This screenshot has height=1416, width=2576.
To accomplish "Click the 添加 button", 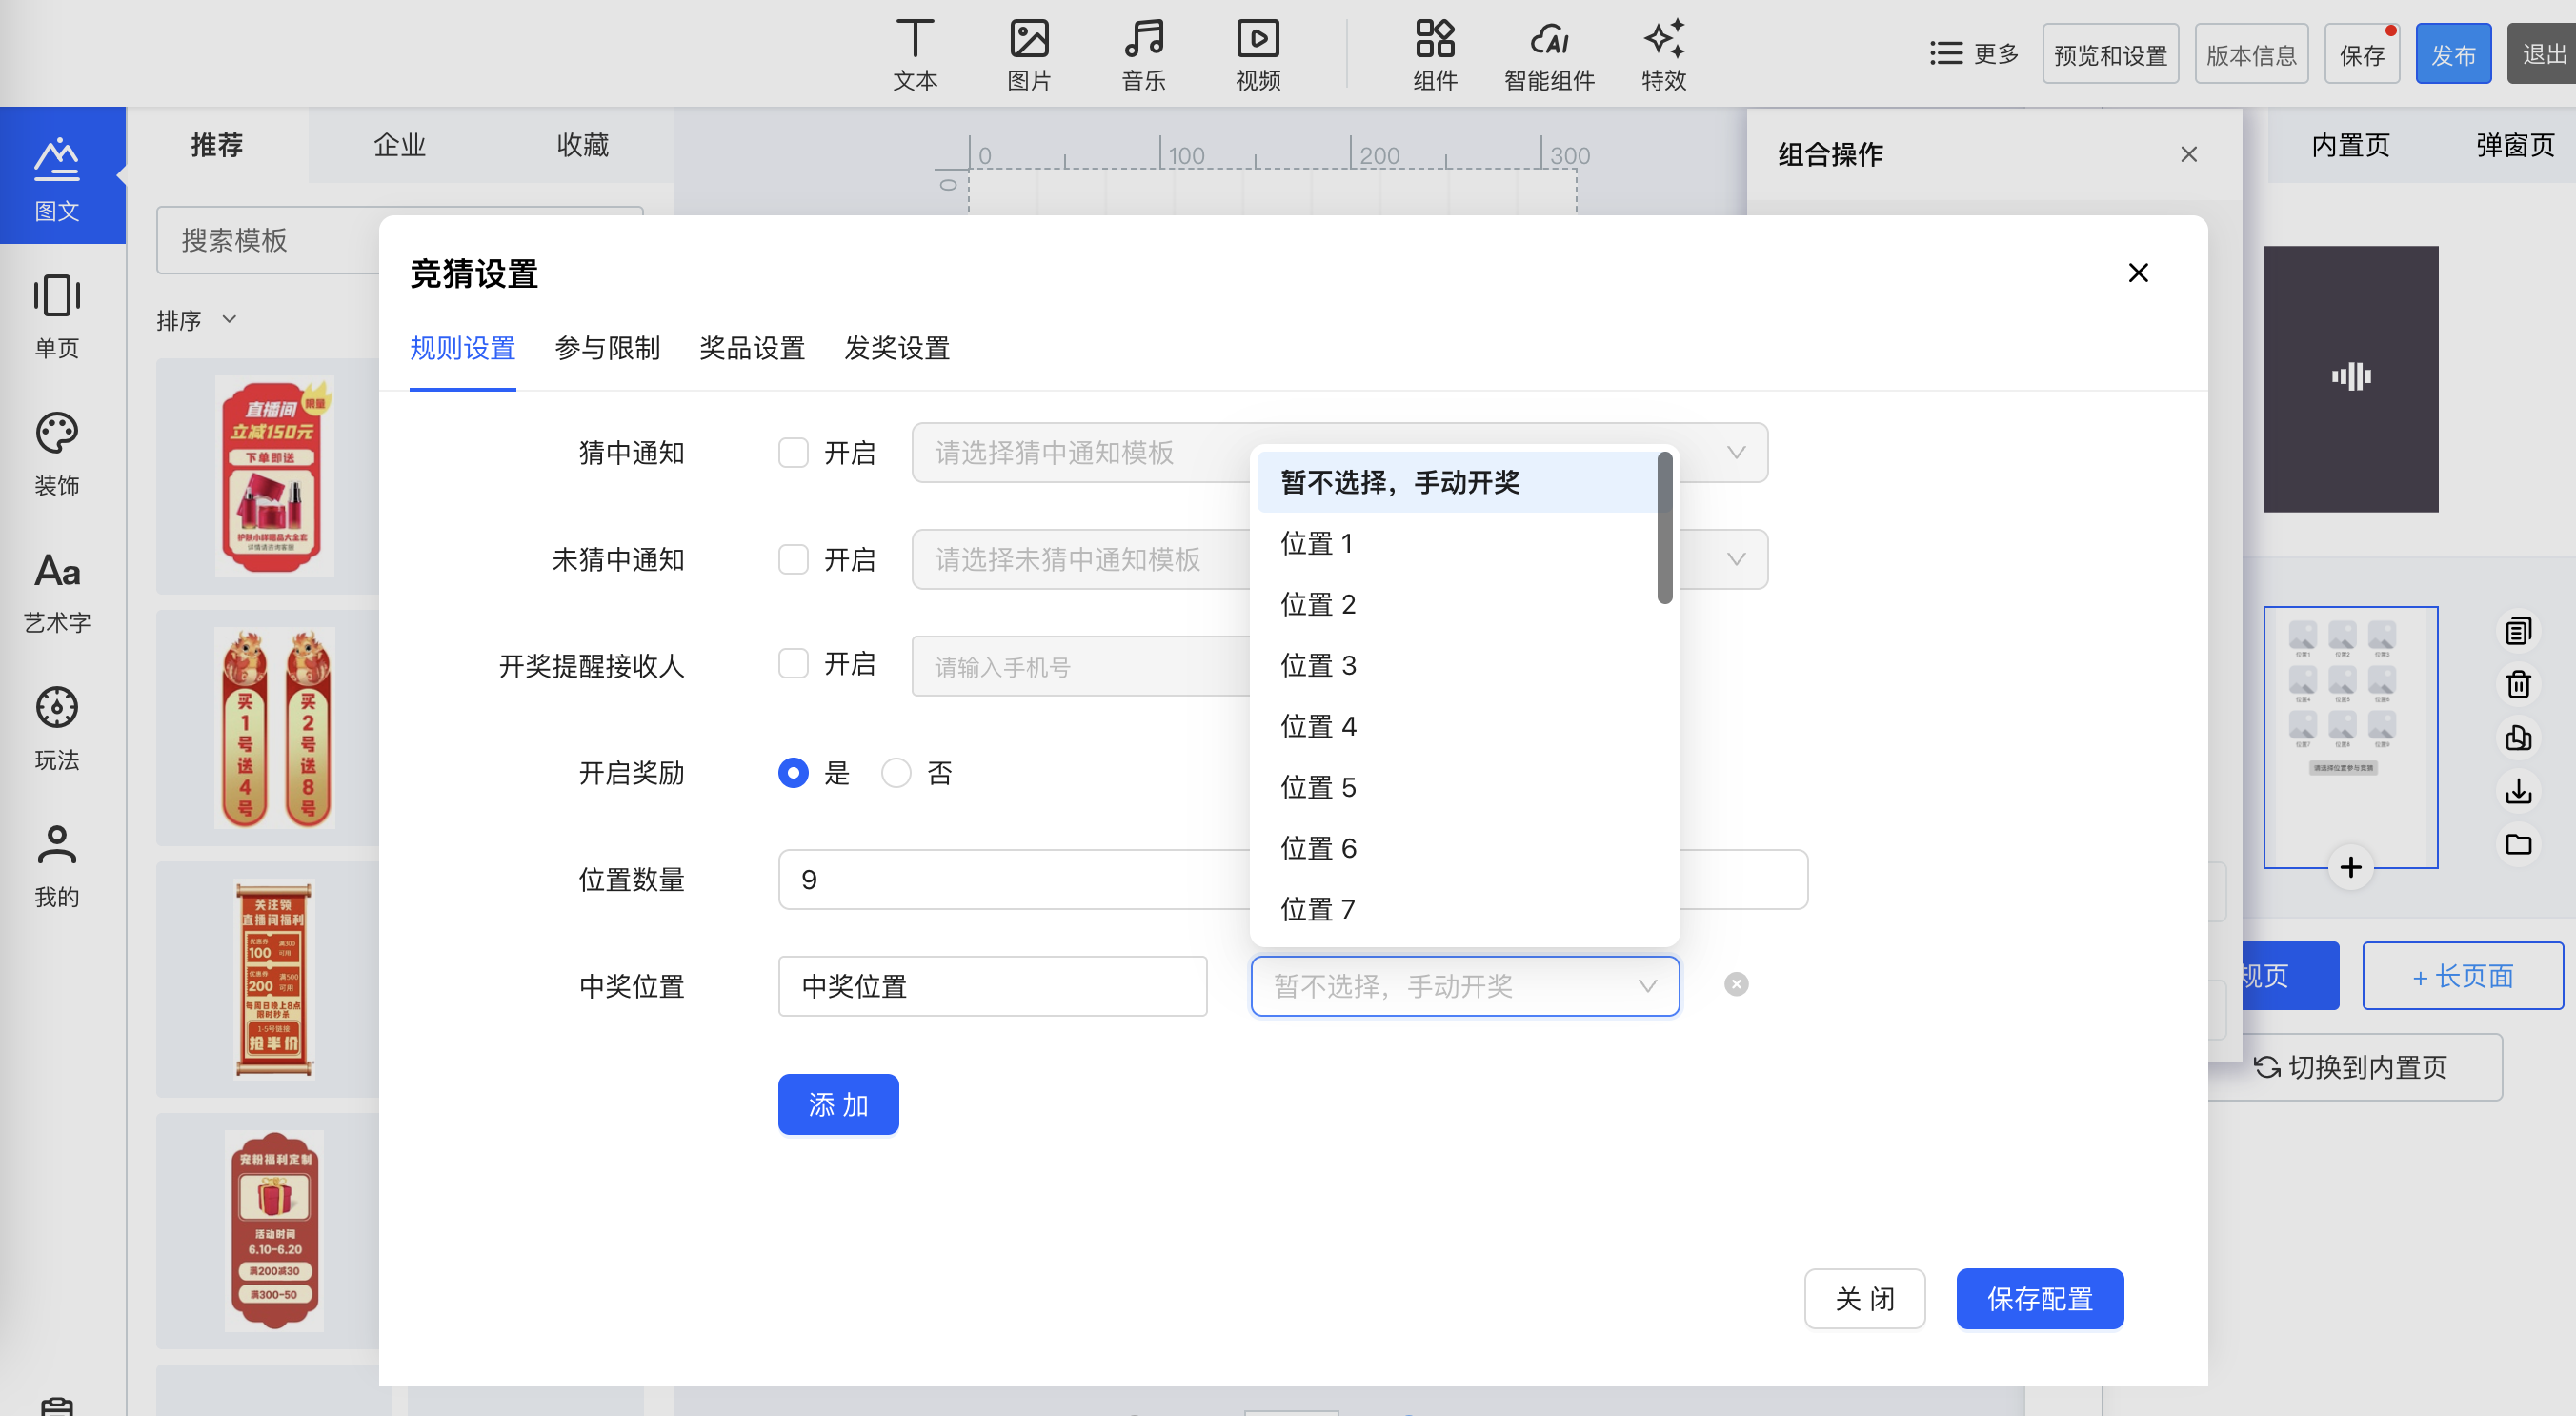I will (x=838, y=1104).
